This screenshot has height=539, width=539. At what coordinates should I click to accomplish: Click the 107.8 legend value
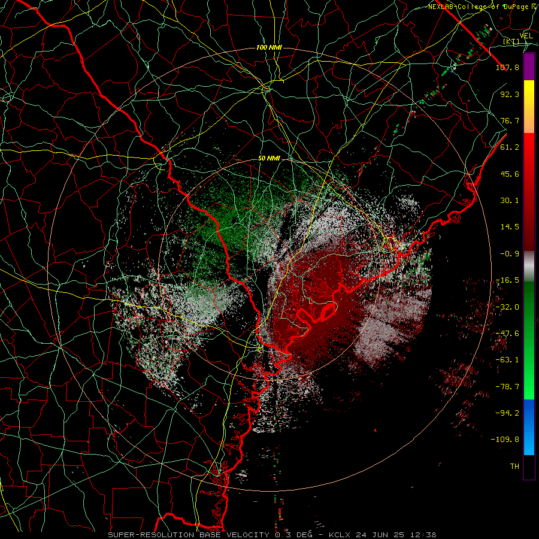pos(507,67)
